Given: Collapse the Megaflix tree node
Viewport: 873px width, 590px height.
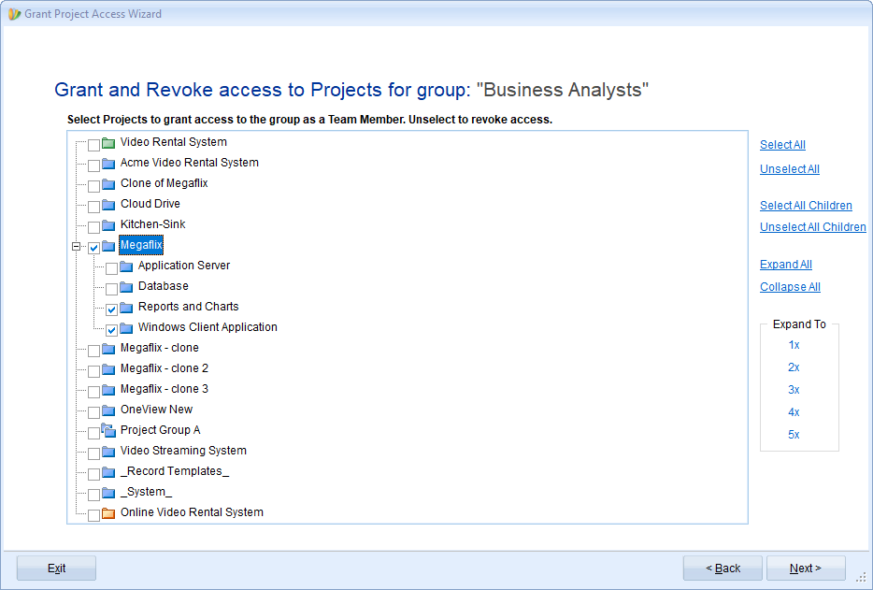Looking at the screenshot, I should (x=77, y=246).
